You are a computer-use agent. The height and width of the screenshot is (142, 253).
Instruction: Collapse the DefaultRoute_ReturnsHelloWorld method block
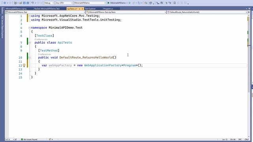[30, 58]
